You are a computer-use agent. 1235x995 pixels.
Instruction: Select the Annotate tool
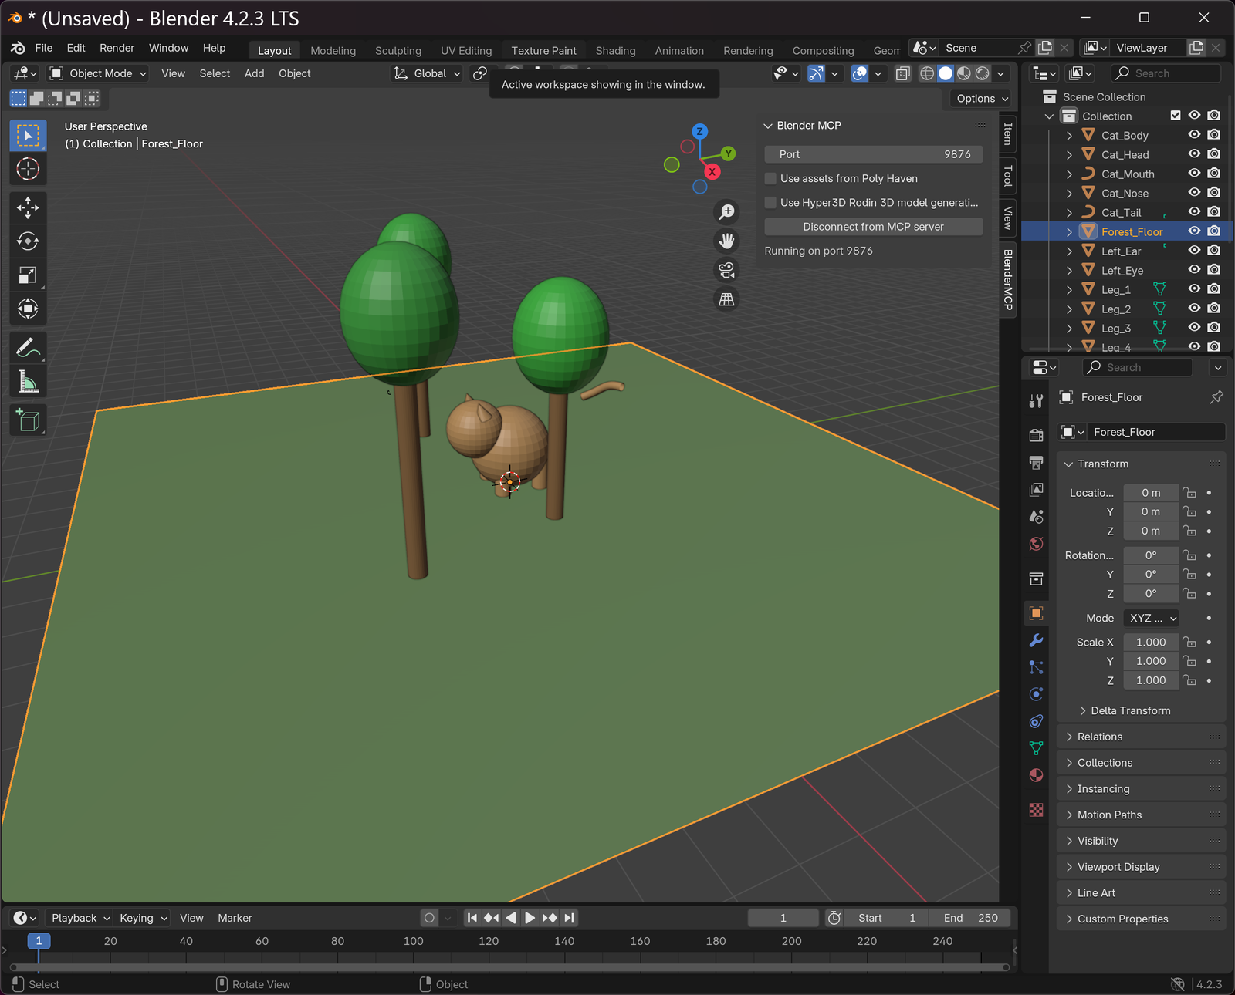[x=28, y=347]
